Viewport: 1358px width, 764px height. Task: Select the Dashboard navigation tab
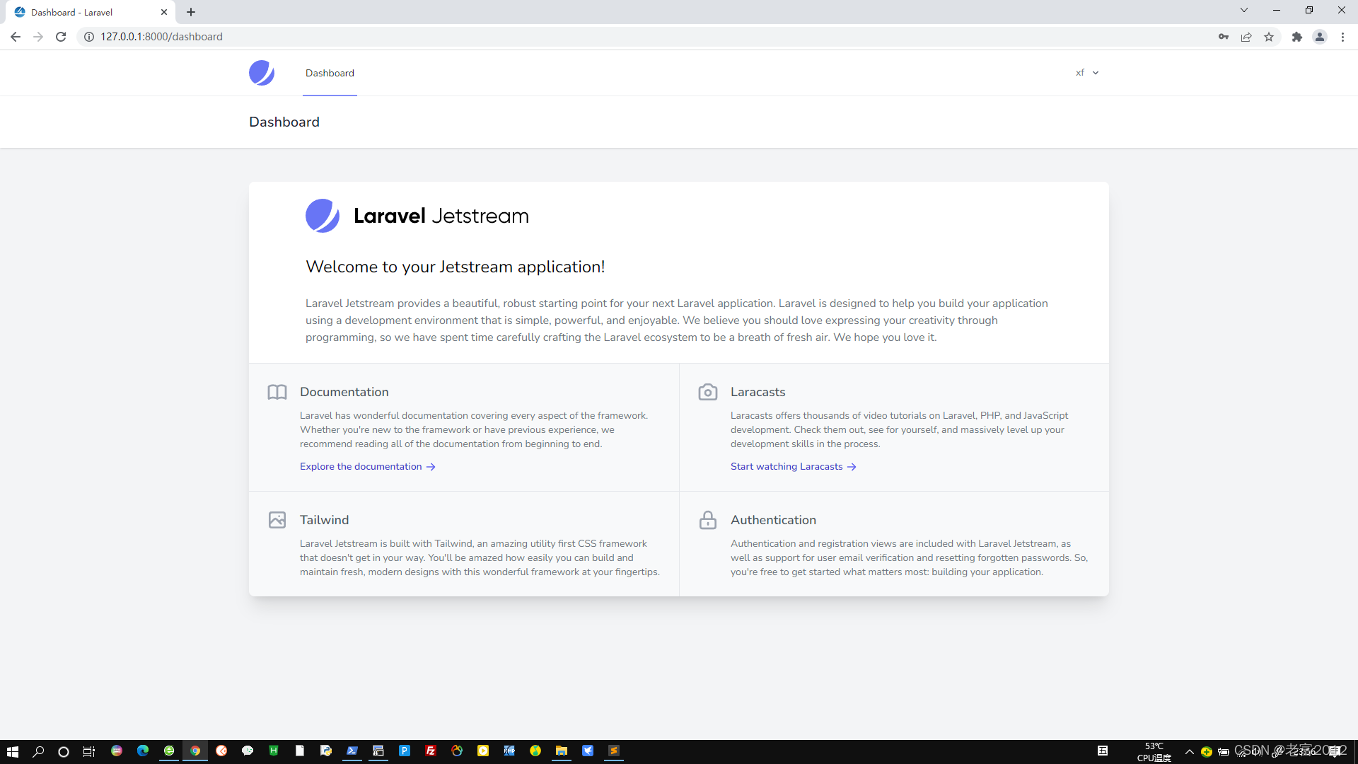tap(330, 73)
